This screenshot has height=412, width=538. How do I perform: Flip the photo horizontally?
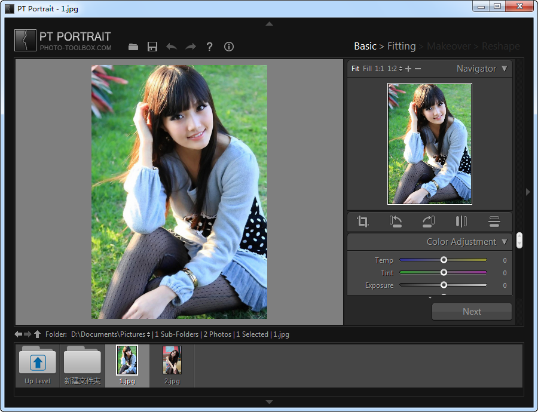[x=461, y=222]
